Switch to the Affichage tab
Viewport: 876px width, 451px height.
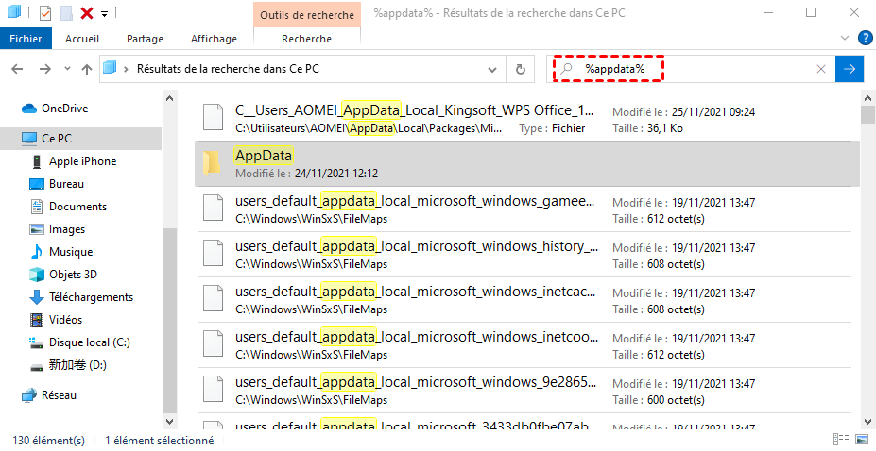coord(214,39)
